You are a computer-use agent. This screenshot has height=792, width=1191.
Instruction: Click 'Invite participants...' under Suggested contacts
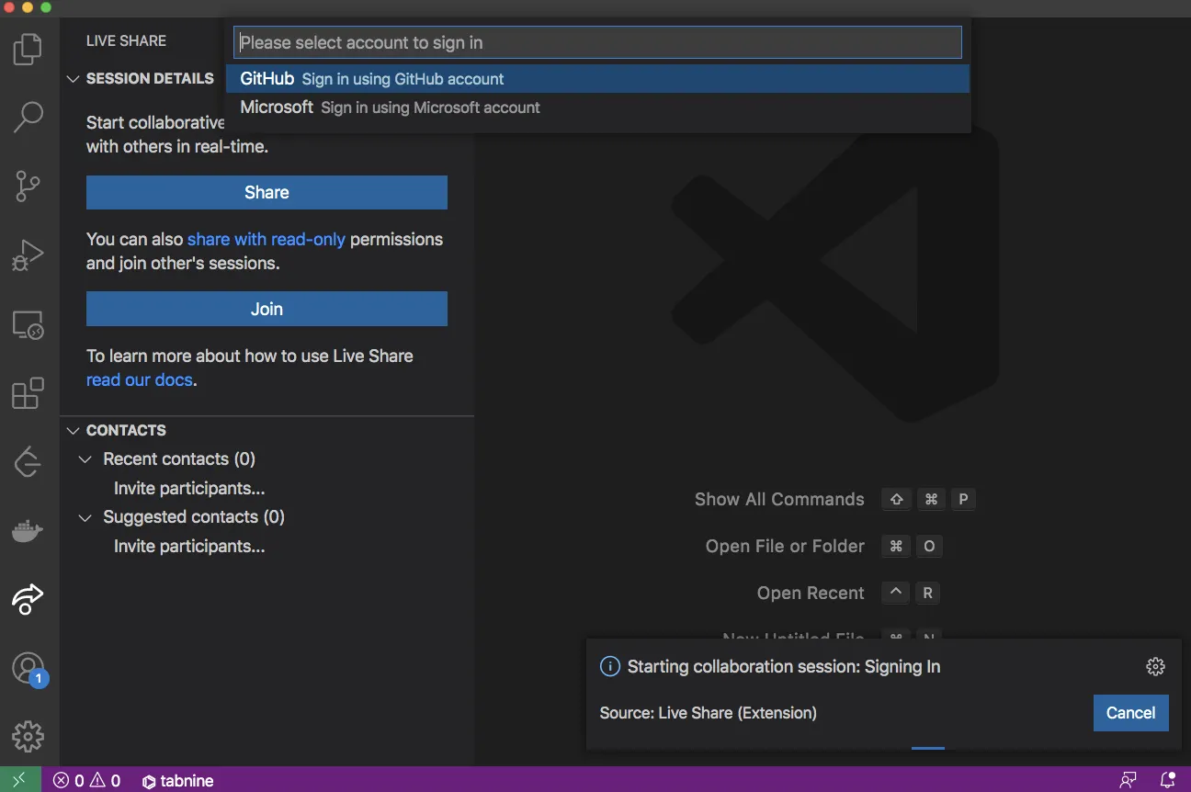[x=189, y=546]
